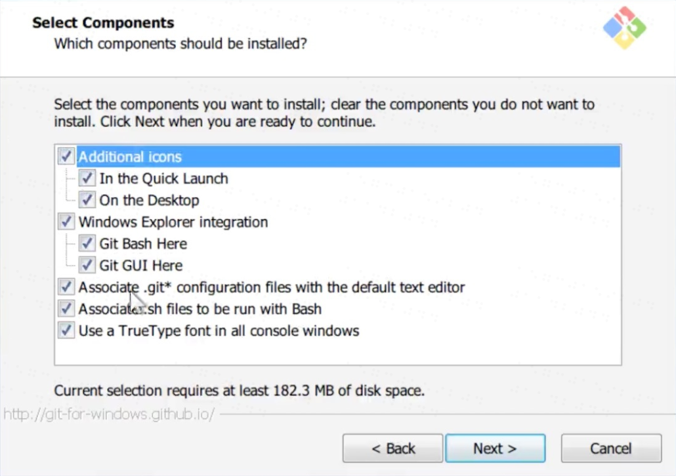Toggle the In the Quick Launch checkbox
This screenshot has width=676, height=476.
coord(87,178)
